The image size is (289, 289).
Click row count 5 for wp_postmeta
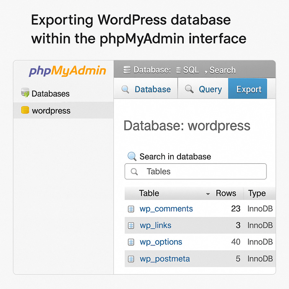[x=238, y=259]
